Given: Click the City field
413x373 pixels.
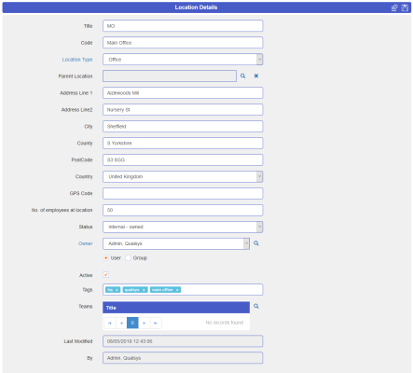Looking at the screenshot, I should (x=183, y=127).
